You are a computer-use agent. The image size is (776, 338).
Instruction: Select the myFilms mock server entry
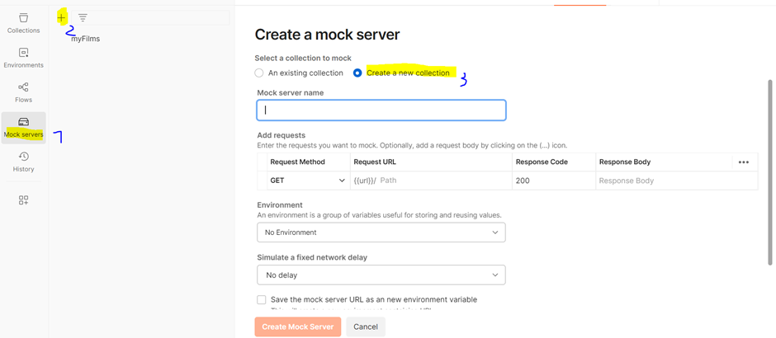point(85,39)
